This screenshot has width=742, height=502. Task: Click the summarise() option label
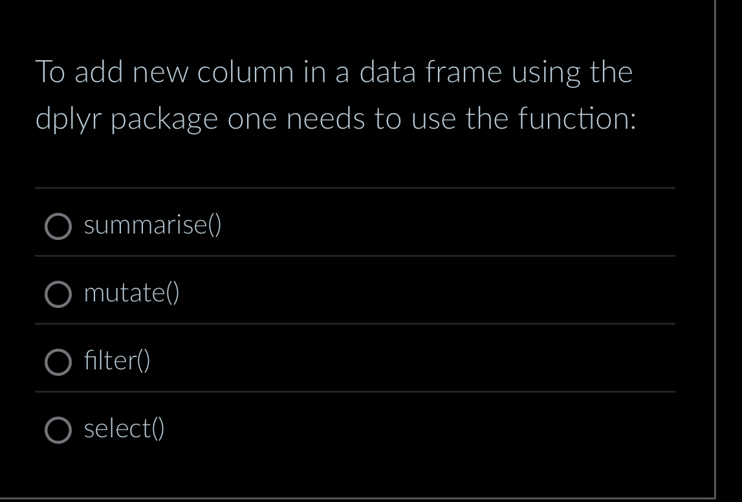coord(153,226)
